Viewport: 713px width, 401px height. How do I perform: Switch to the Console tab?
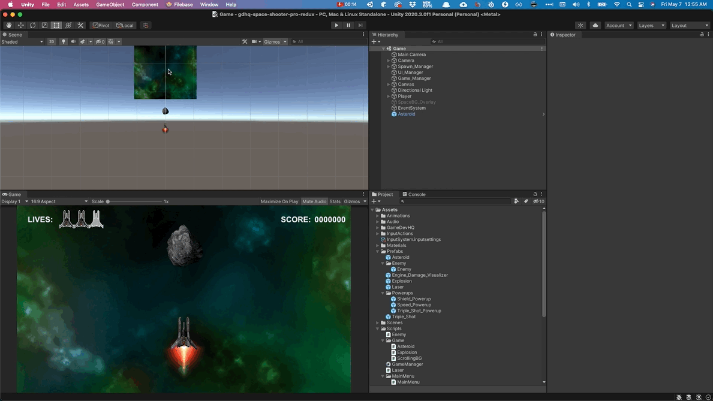point(414,194)
